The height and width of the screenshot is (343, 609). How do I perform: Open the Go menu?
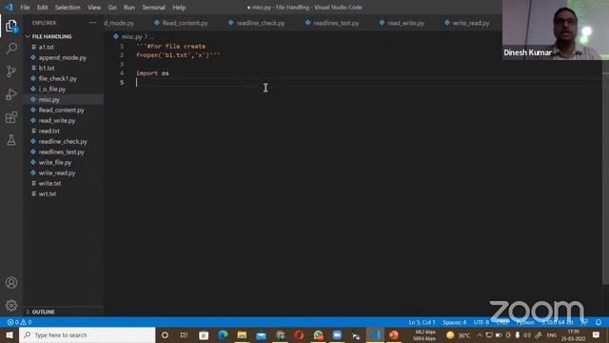click(112, 8)
